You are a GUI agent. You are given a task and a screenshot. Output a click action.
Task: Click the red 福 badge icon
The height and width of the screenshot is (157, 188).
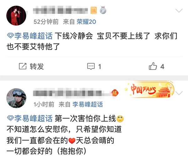(115, 93)
